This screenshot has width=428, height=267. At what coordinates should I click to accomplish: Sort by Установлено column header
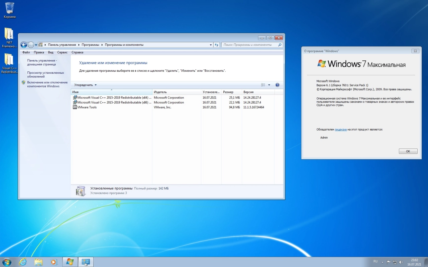[211, 92]
